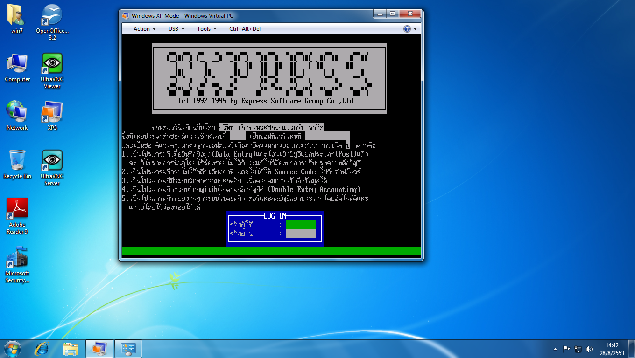Show hidden tray icons arrow

tap(555, 349)
